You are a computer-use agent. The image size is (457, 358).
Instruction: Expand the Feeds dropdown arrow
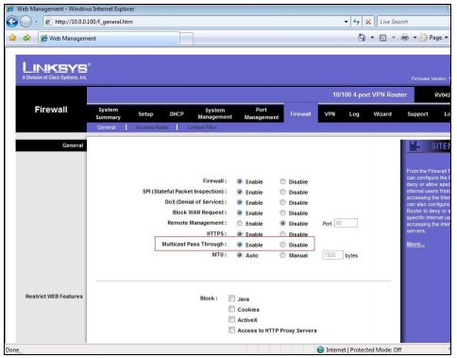coord(393,38)
